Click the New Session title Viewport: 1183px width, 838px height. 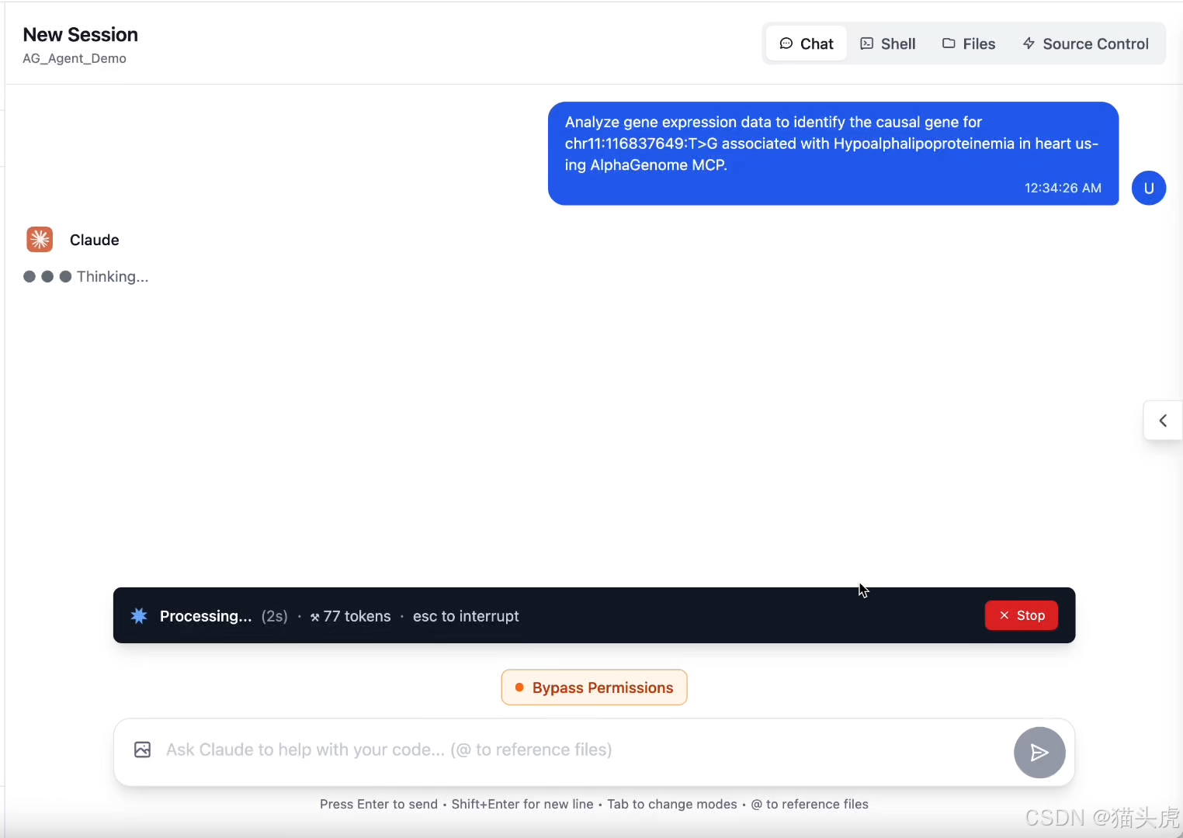(x=81, y=35)
